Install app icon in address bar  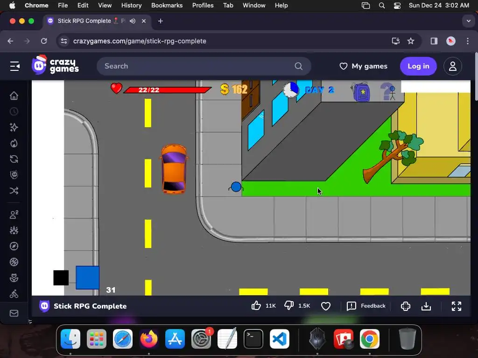(395, 41)
